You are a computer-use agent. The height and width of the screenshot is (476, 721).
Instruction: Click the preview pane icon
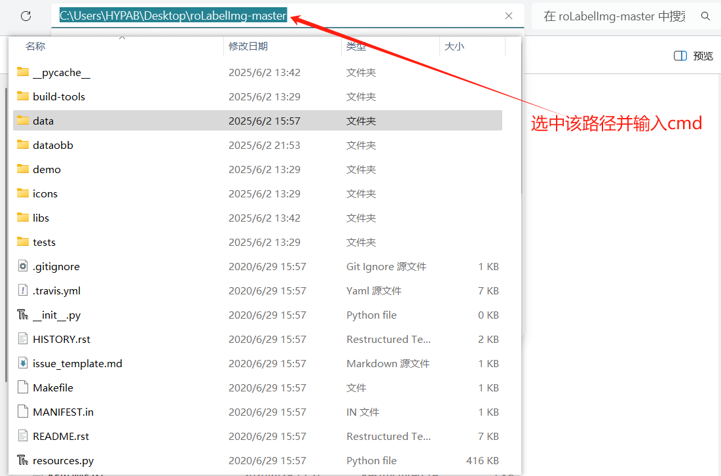(680, 56)
